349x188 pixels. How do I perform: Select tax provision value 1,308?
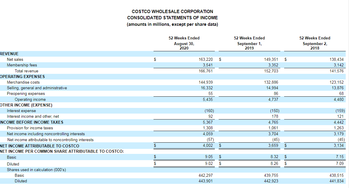(x=208, y=128)
